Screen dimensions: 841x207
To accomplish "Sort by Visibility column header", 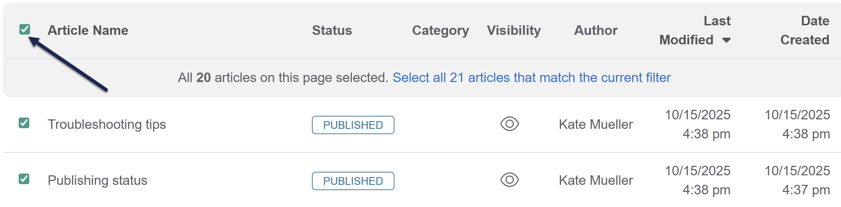I will pos(514,30).
